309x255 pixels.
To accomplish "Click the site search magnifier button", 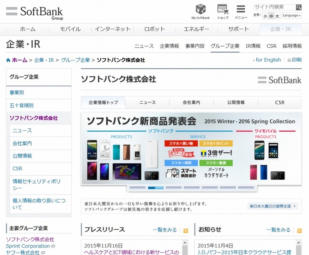I will (299, 7).
